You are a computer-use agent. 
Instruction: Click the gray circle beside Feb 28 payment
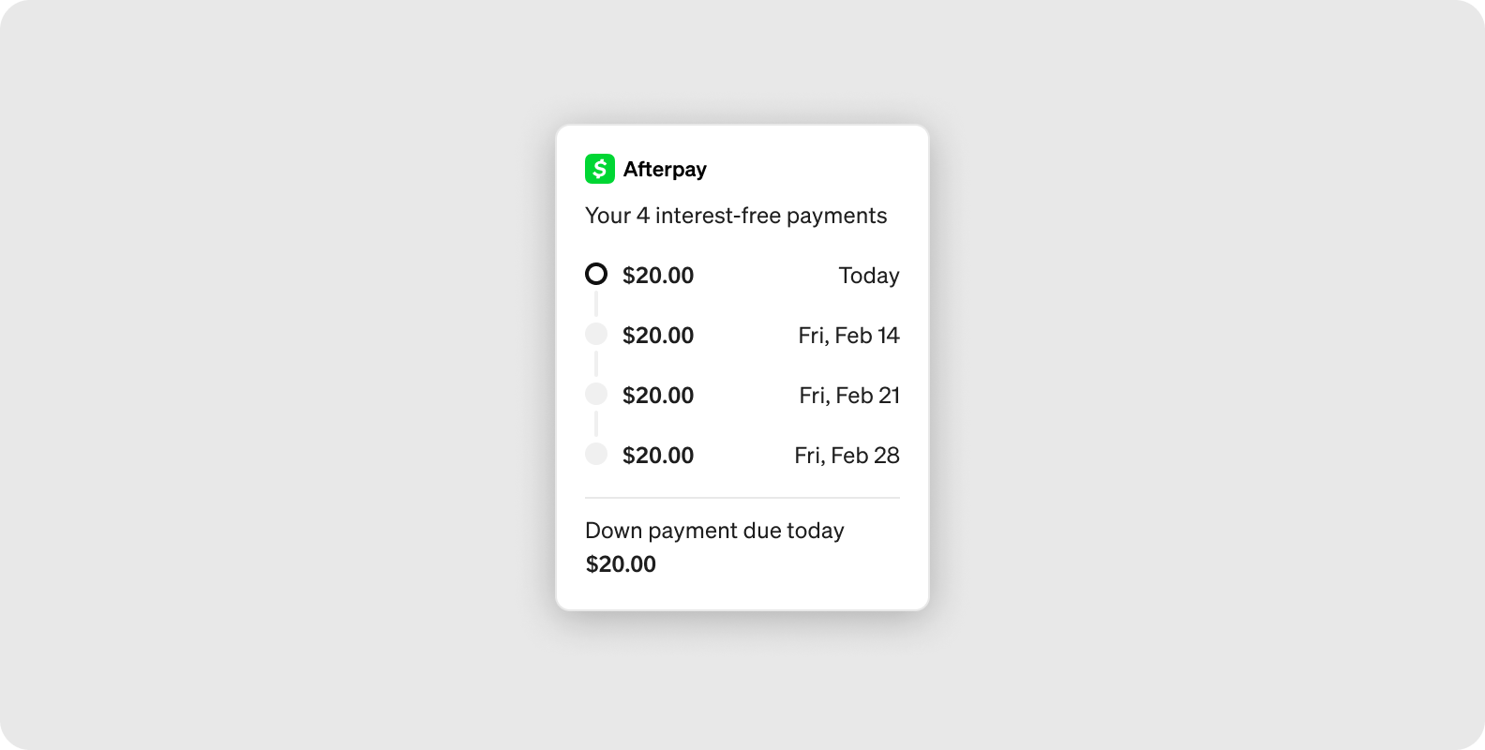pos(597,454)
